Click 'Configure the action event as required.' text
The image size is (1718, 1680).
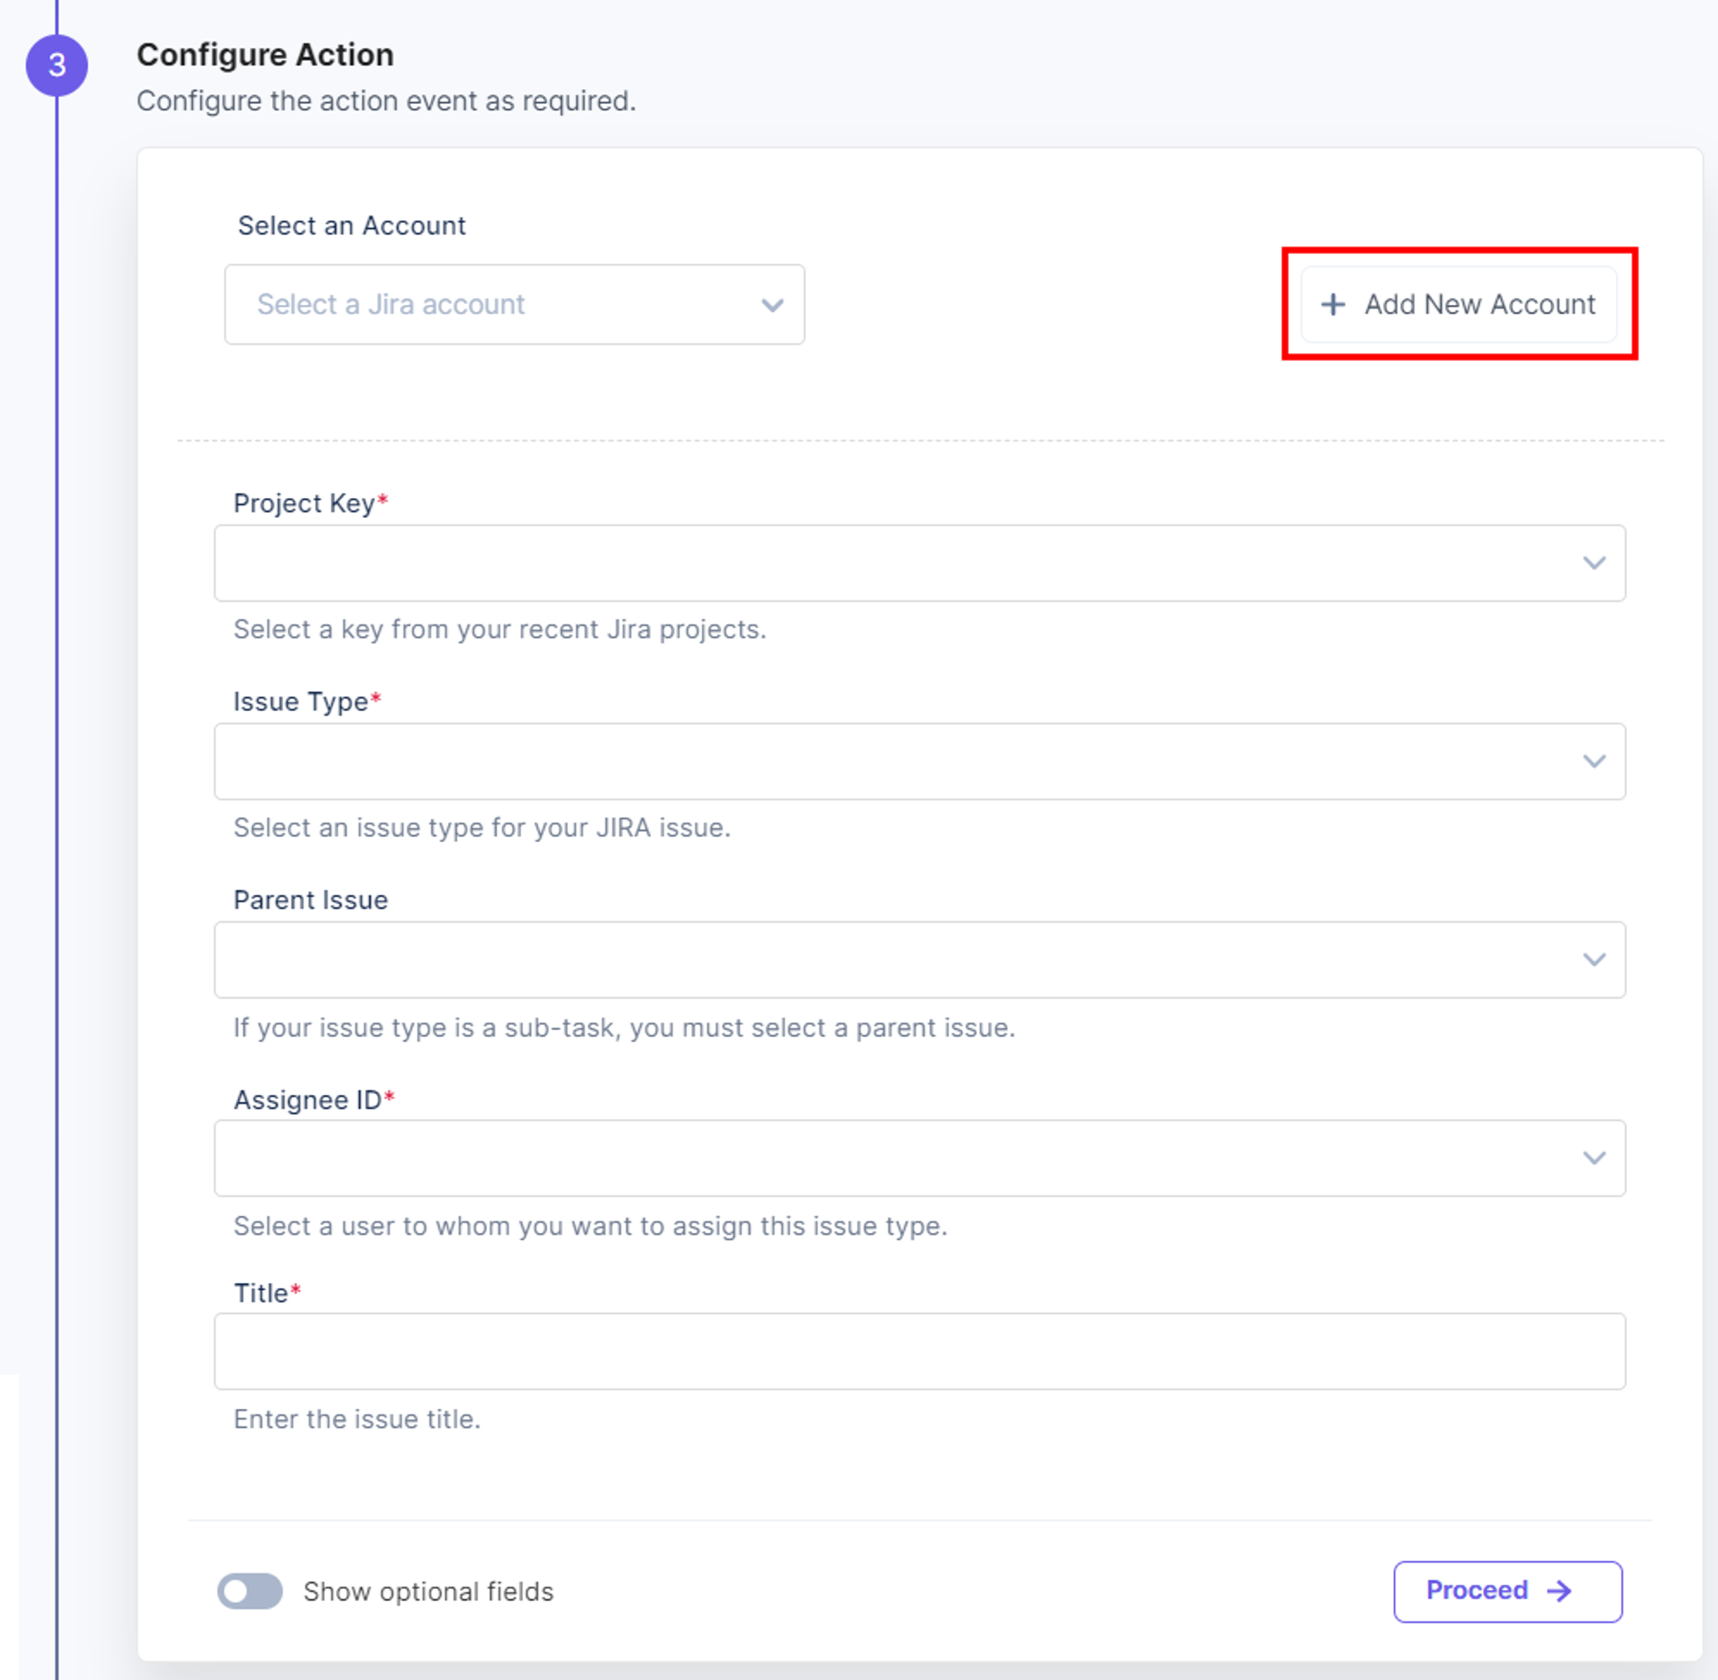click(x=386, y=101)
